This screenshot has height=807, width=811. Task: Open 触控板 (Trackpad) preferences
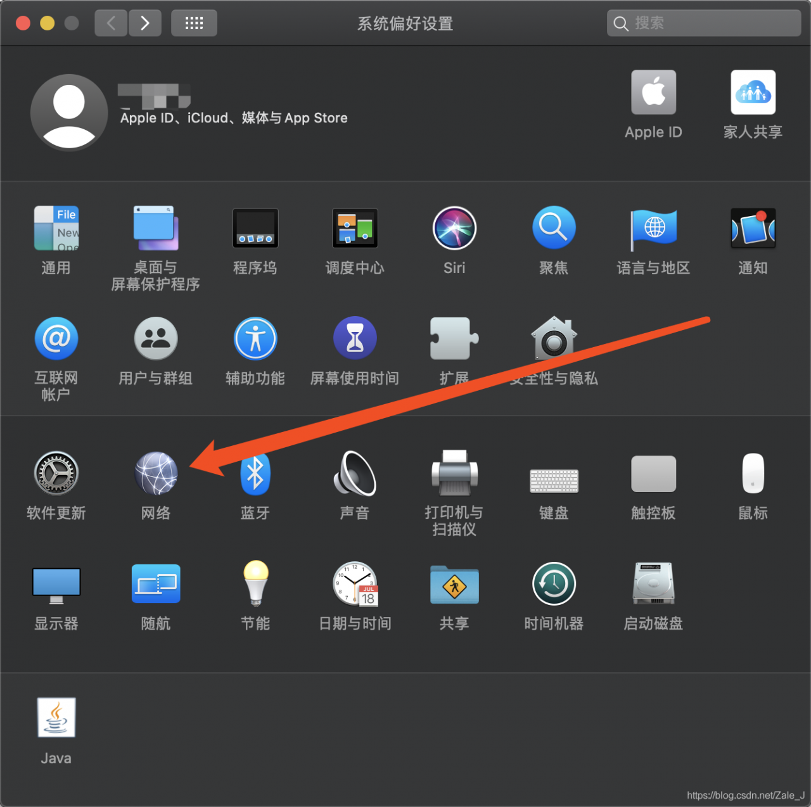pyautogui.click(x=653, y=473)
